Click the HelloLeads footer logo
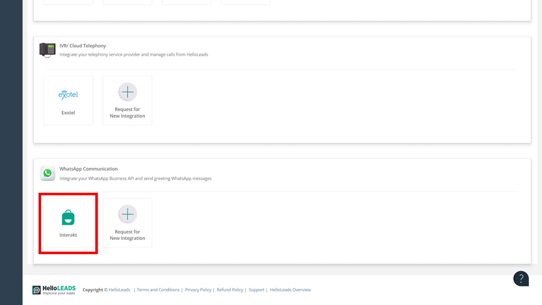Image resolution: width=542 pixels, height=305 pixels. click(54, 290)
